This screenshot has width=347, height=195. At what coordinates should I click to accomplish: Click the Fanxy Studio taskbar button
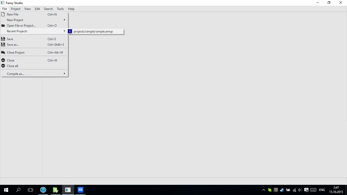coord(68,190)
